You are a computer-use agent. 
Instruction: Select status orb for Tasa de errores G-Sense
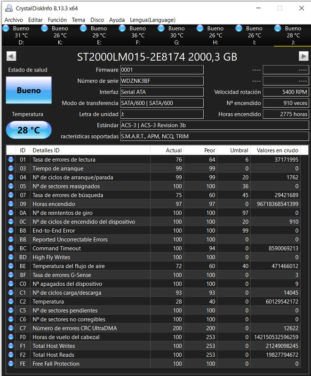pyautogui.click(x=11, y=275)
